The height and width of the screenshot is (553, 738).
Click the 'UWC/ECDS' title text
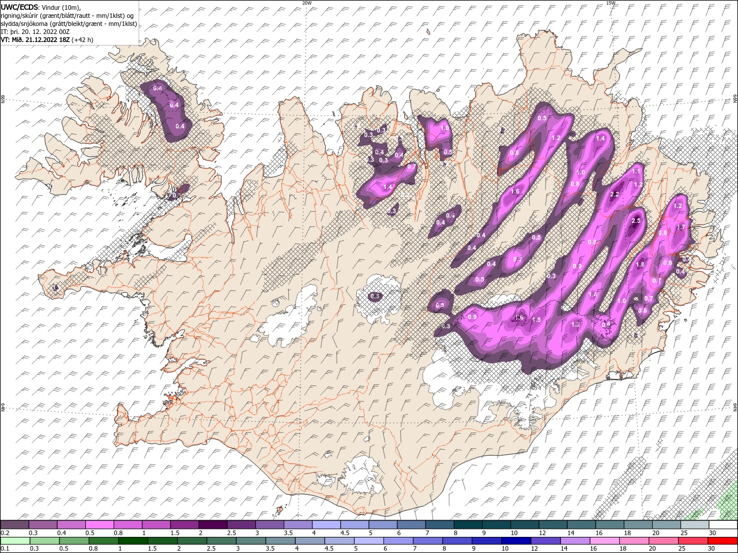(20, 6)
